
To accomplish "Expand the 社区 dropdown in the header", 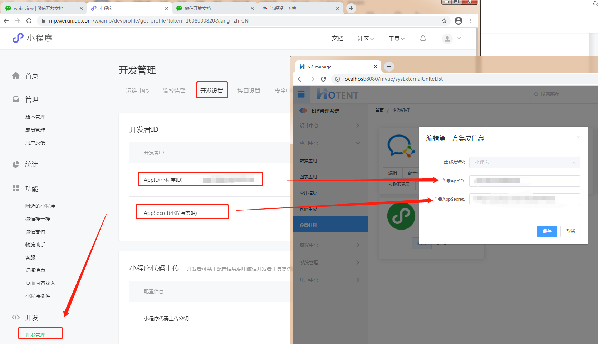I will coord(366,39).
